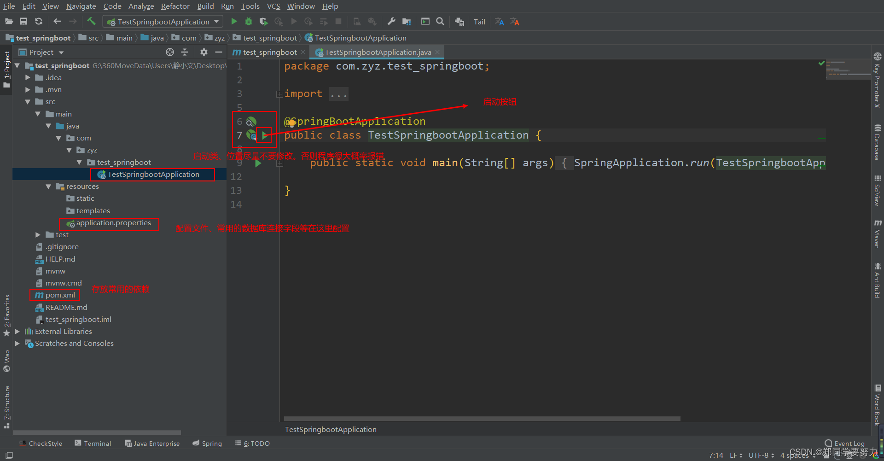Close the TestSpringbootApplication.java tab
Screen dimensions: 884x461
click(437, 52)
